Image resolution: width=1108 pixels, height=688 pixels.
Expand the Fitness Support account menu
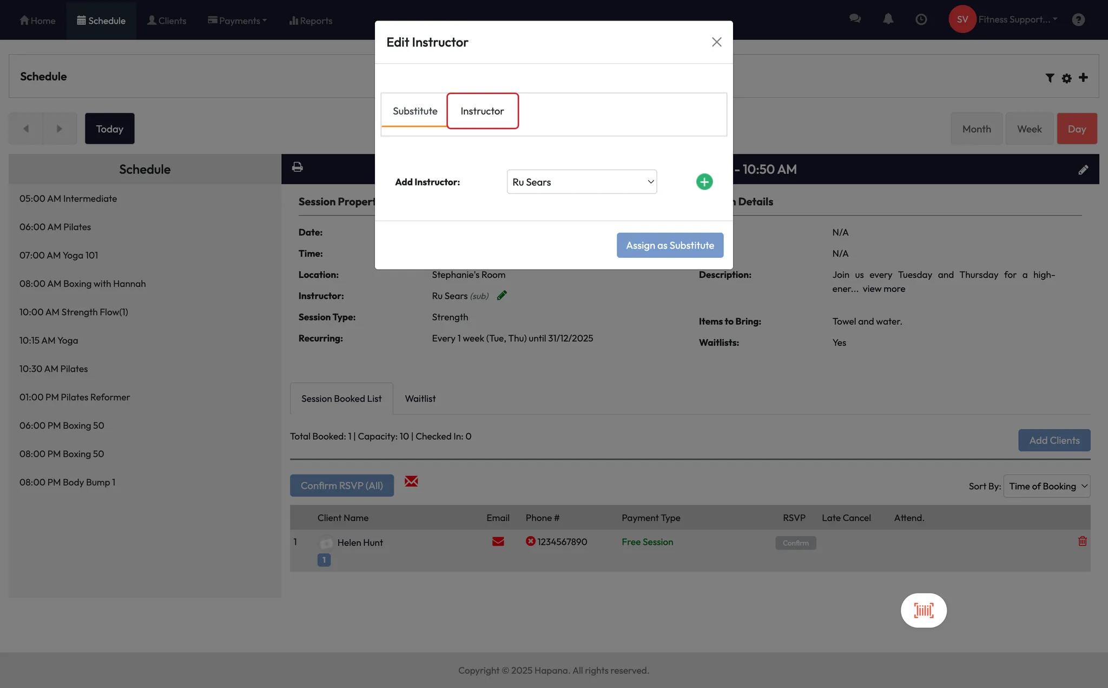coord(1017,19)
